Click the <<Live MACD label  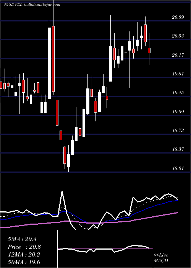(161, 258)
